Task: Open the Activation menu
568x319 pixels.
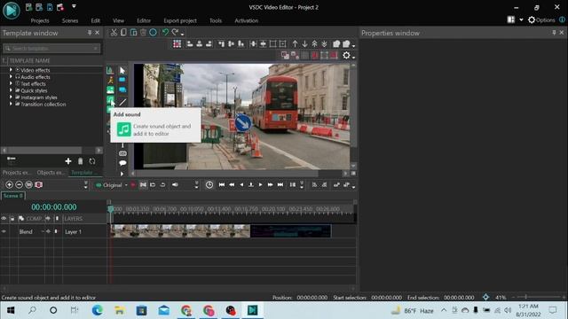Action: (247, 20)
